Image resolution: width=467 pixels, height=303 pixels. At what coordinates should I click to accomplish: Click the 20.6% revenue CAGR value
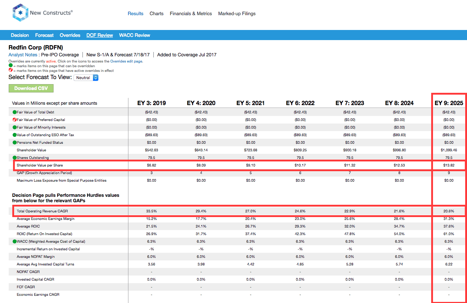click(x=449, y=211)
